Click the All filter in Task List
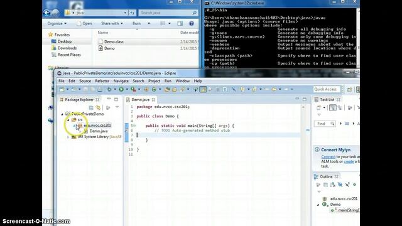This screenshot has height=226, width=402. [x=347, y=124]
